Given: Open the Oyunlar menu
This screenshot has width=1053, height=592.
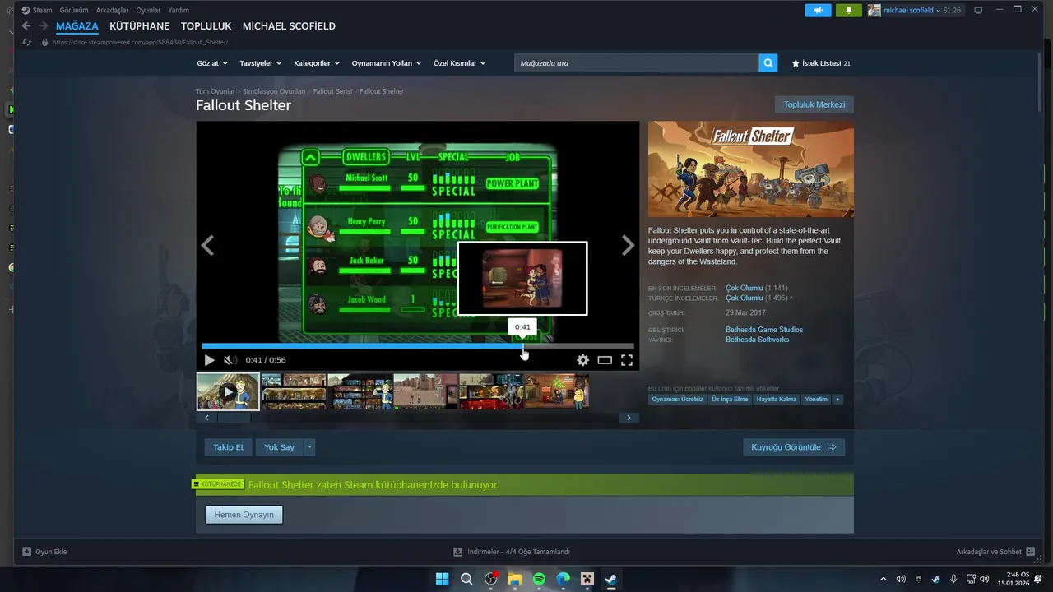Looking at the screenshot, I should [x=148, y=10].
